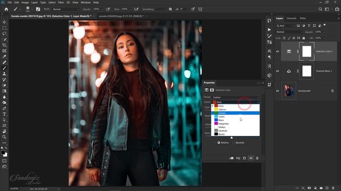Viewport: 341px width, 191px height.
Task: Toggle Quick Mask mode icon
Action: 4,161
